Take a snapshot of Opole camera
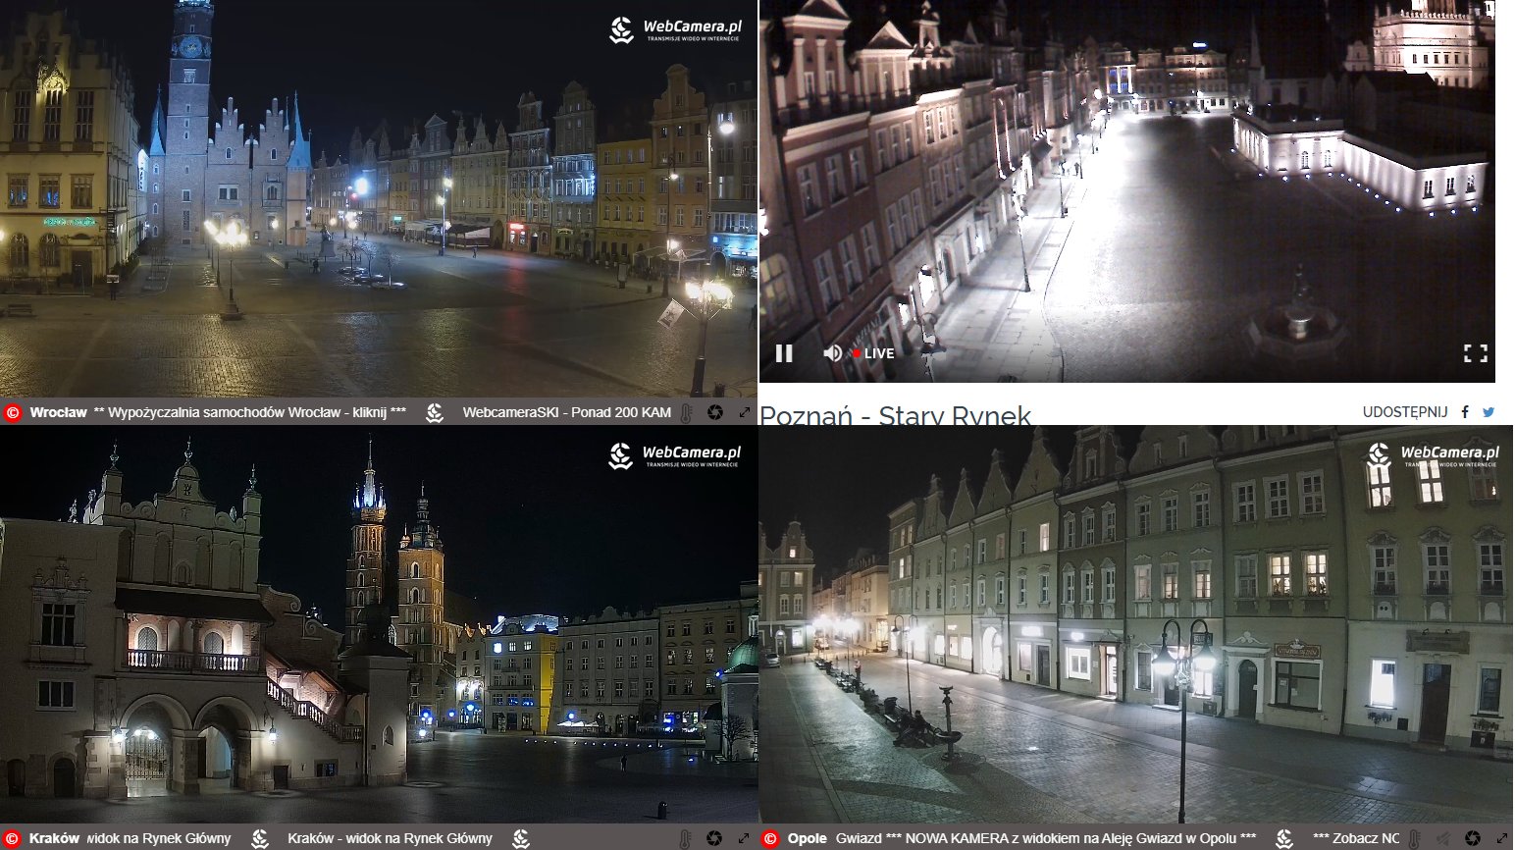 click(x=1472, y=839)
